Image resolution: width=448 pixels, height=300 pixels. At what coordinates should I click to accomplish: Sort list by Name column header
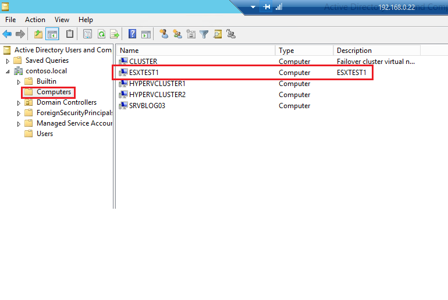pyautogui.click(x=196, y=51)
